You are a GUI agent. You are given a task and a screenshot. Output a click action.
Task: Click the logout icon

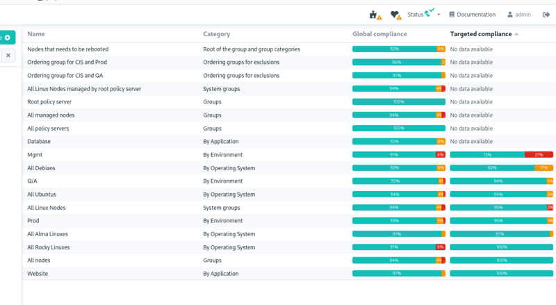[546, 15]
